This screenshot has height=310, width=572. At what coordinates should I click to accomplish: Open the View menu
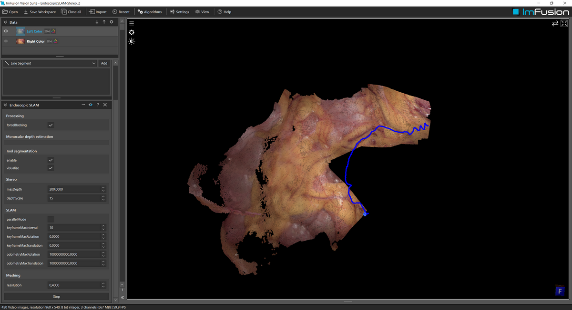pyautogui.click(x=202, y=12)
